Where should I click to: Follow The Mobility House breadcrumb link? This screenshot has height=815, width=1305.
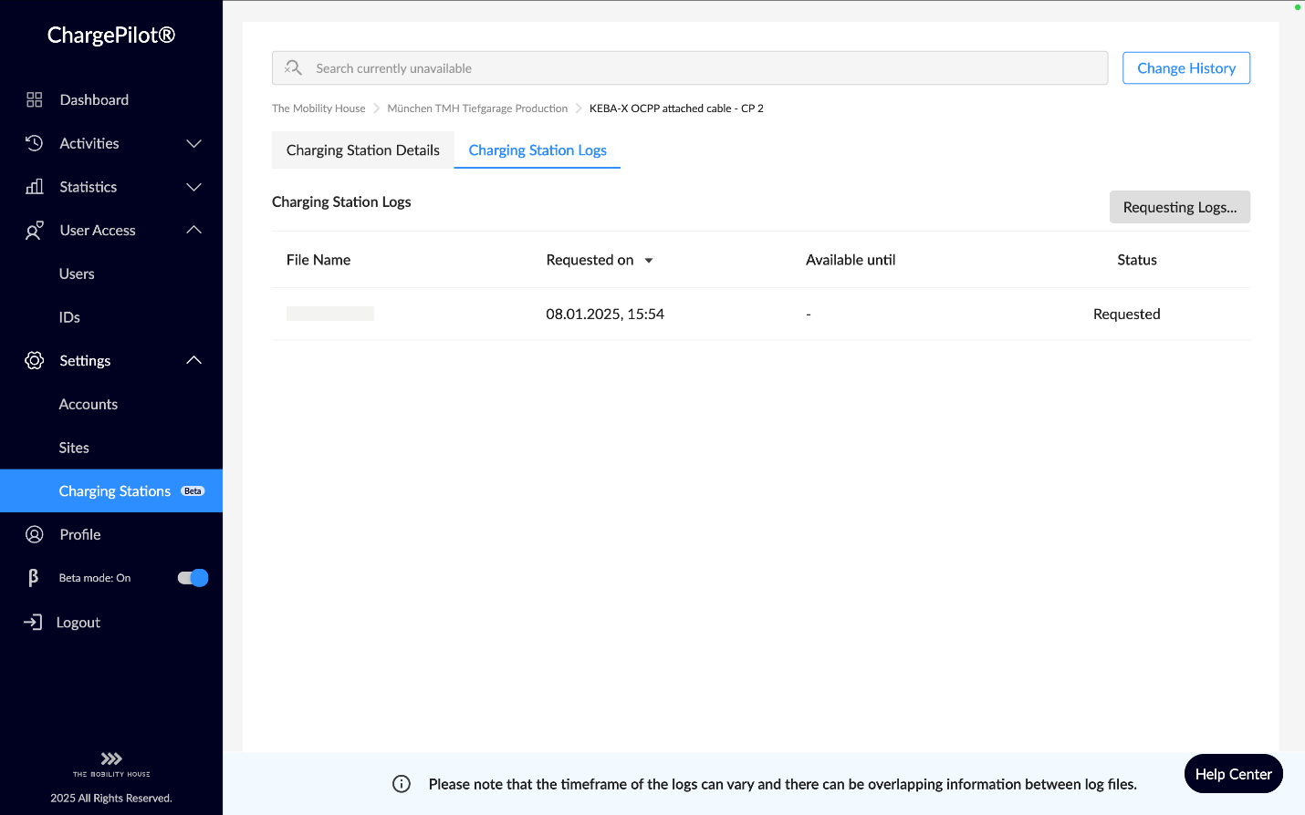318,108
